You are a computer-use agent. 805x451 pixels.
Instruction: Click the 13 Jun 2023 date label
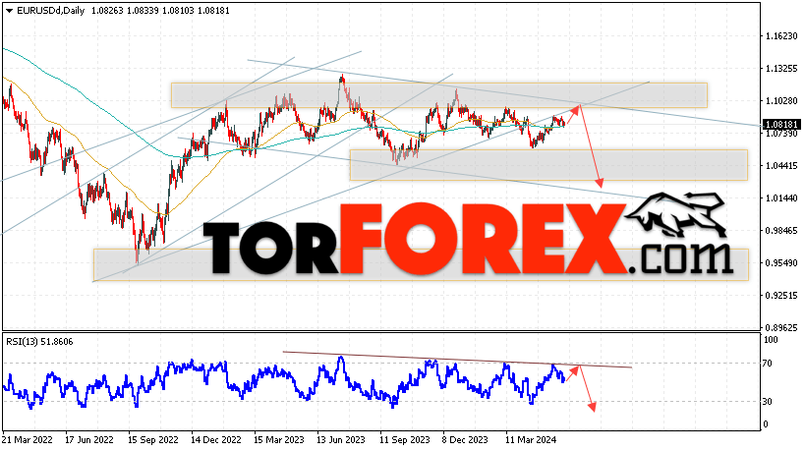point(341,440)
